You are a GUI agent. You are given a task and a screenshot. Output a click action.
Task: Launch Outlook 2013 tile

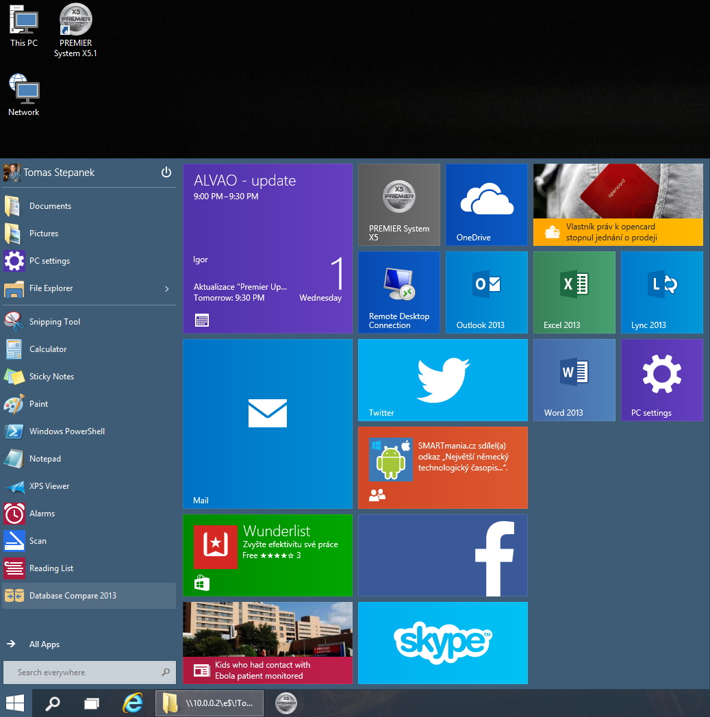pyautogui.click(x=486, y=292)
